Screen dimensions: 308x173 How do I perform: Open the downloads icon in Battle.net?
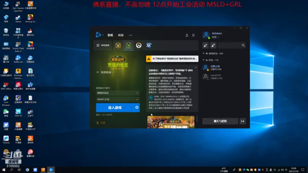(x=187, y=35)
